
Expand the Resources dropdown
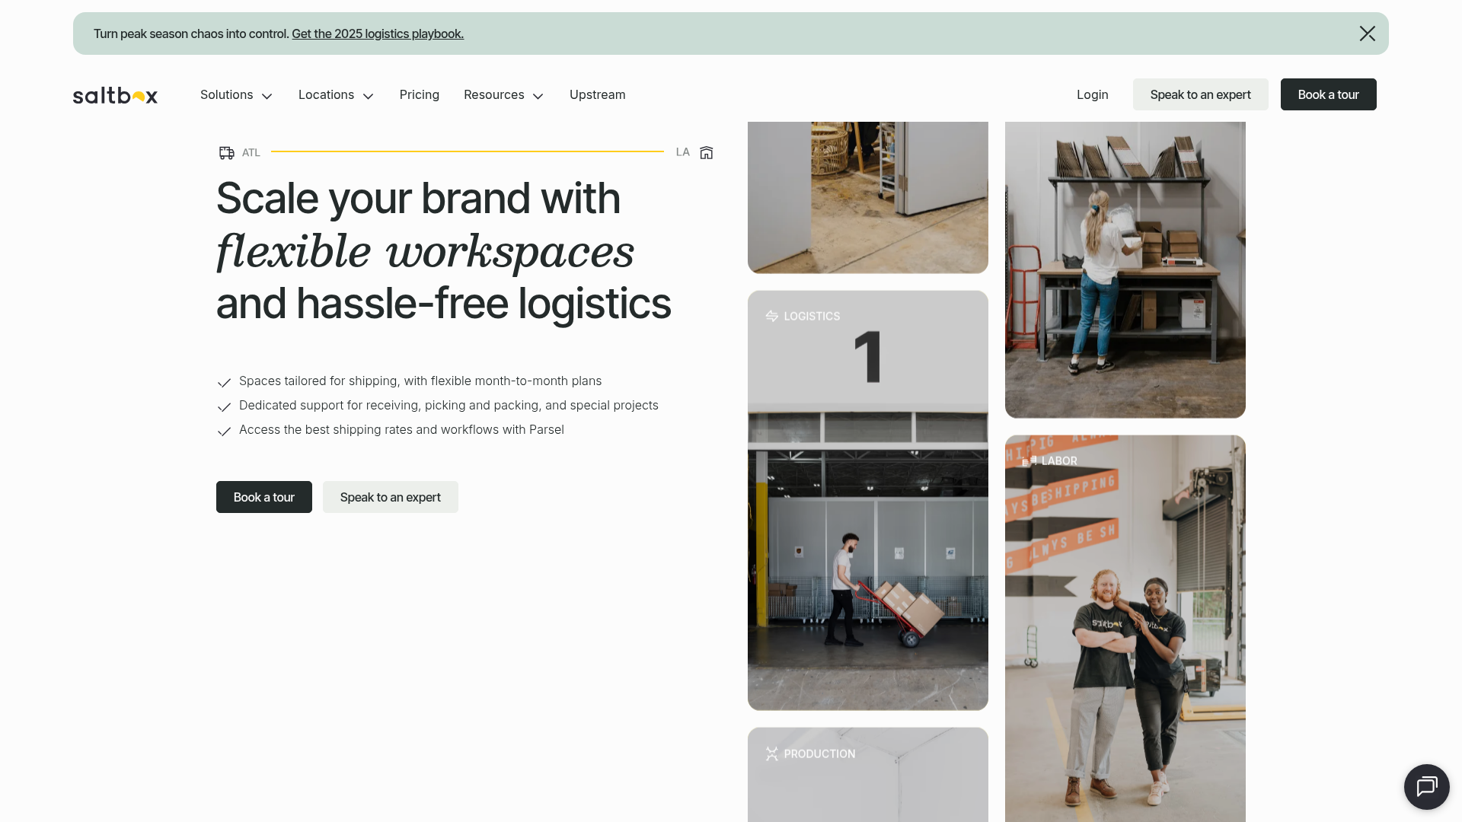click(503, 94)
